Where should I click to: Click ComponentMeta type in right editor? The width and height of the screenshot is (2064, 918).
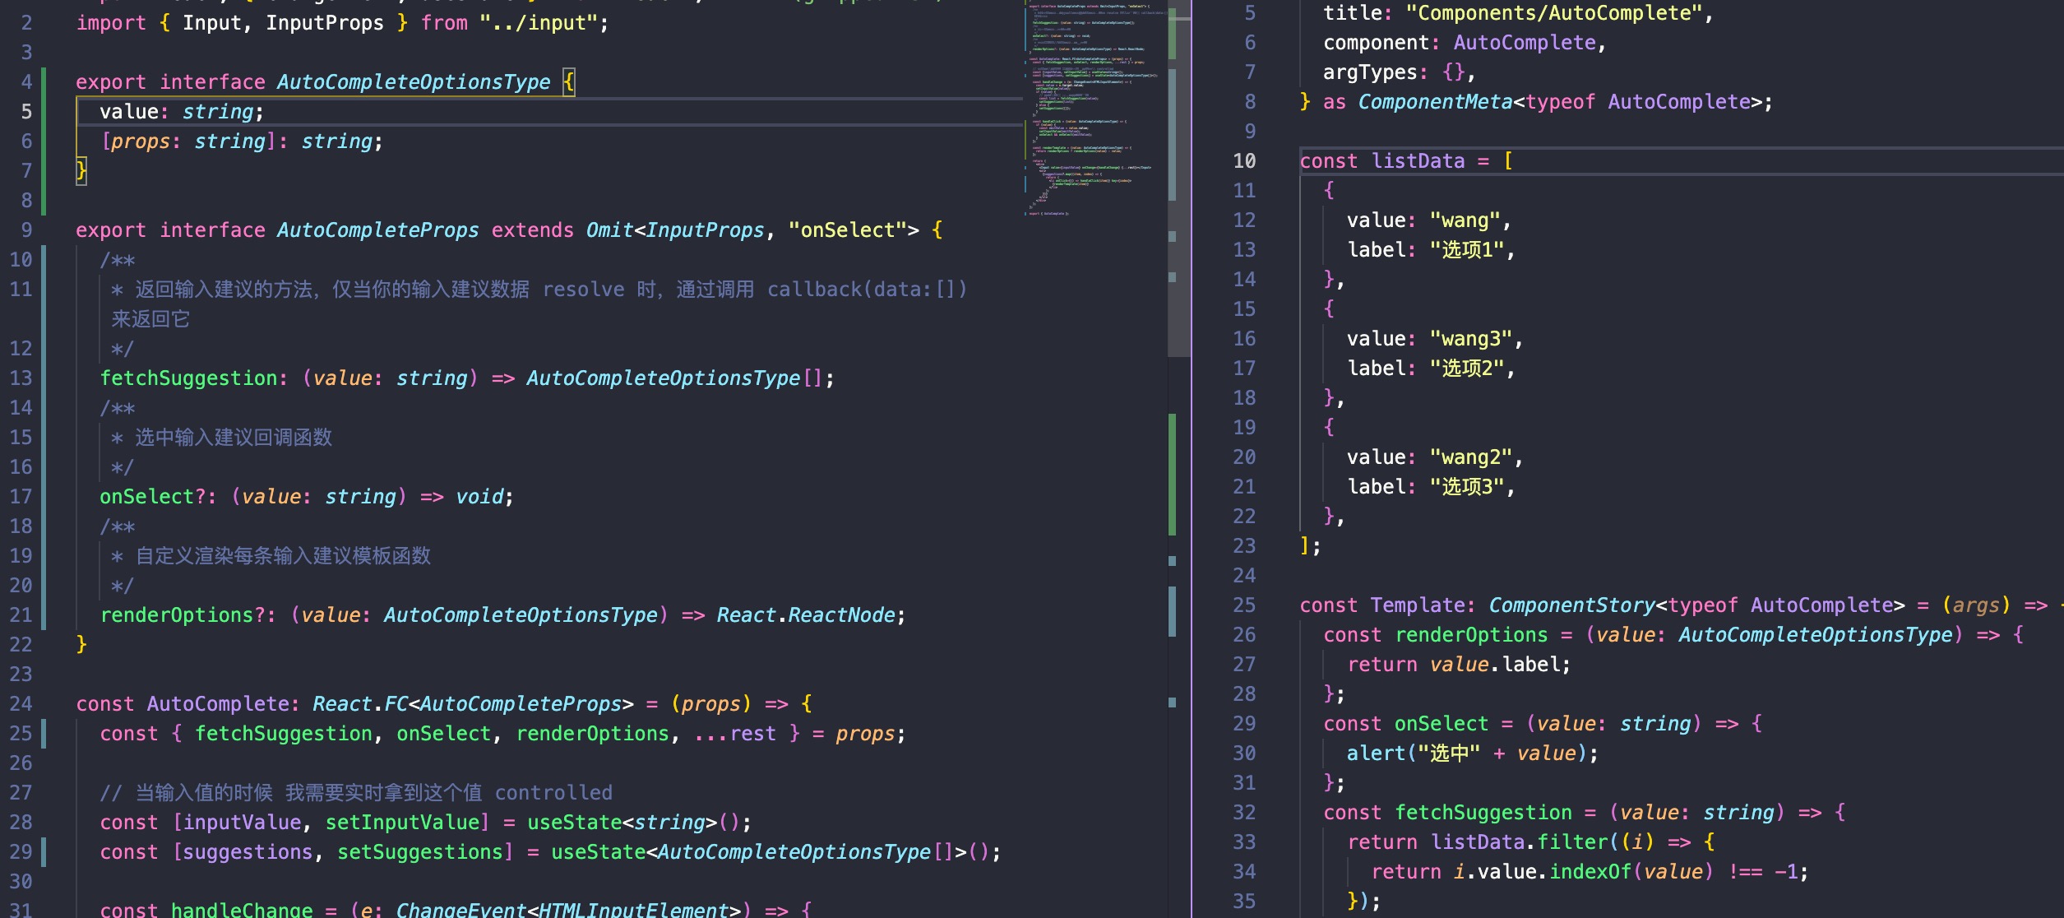(x=1434, y=102)
